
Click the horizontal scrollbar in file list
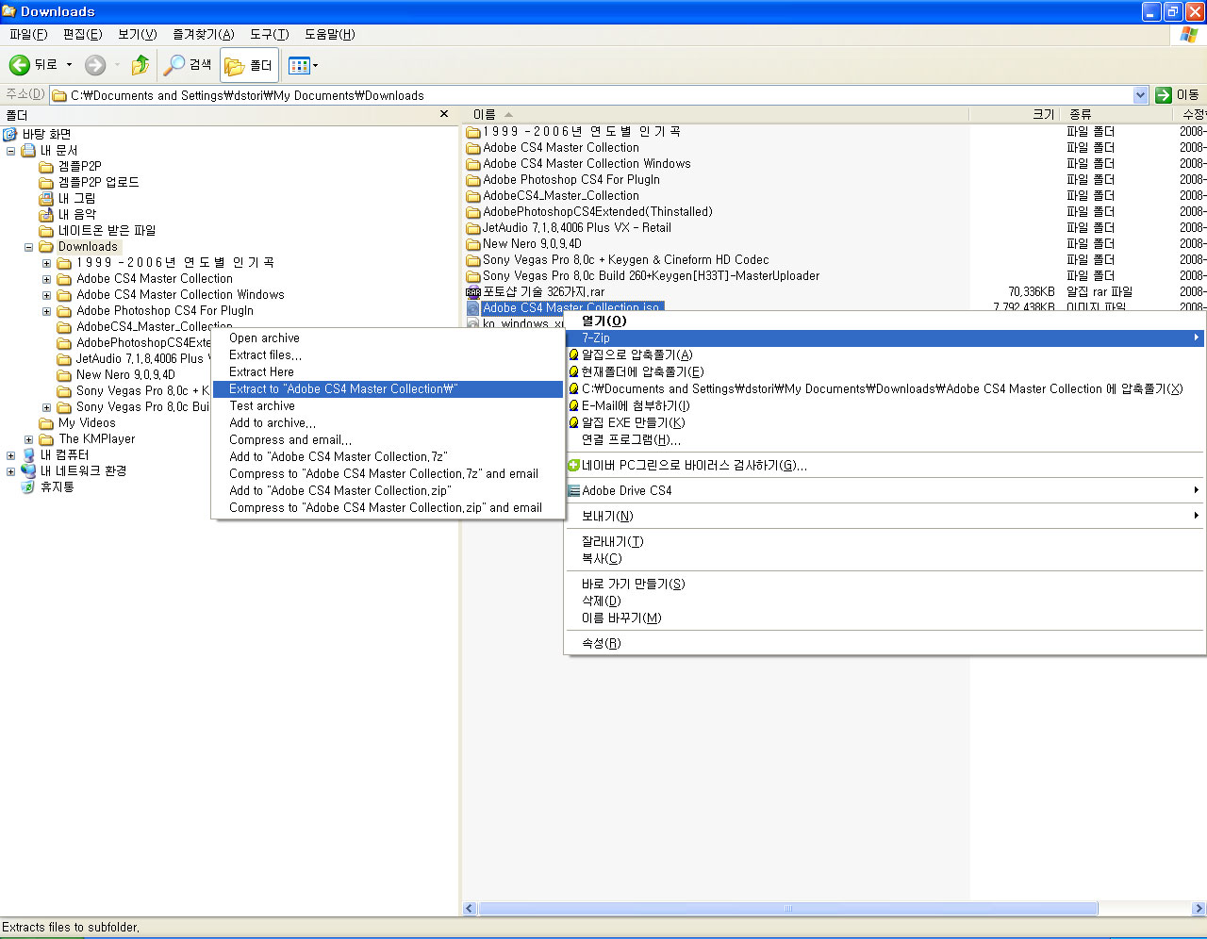pos(787,909)
